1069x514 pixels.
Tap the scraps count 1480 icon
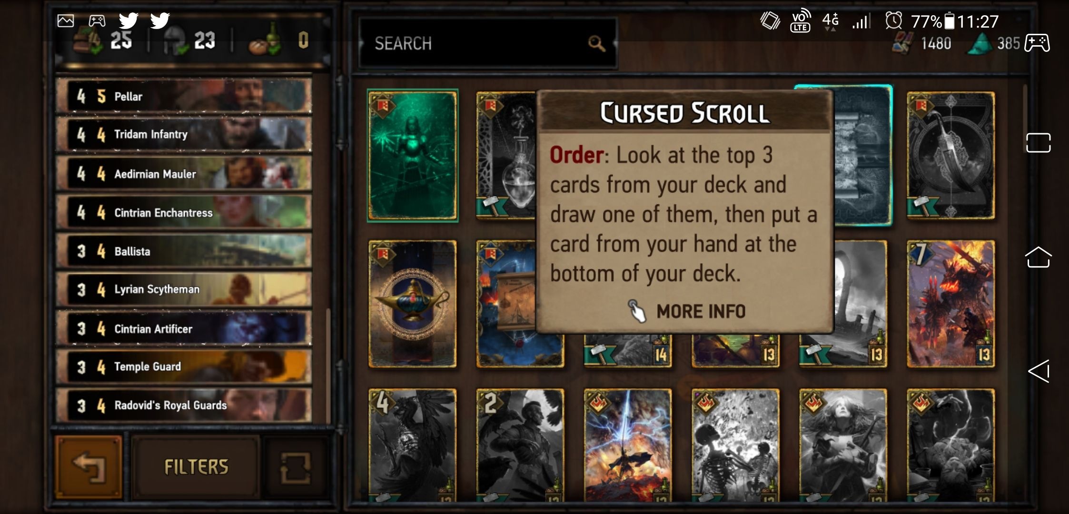click(902, 44)
